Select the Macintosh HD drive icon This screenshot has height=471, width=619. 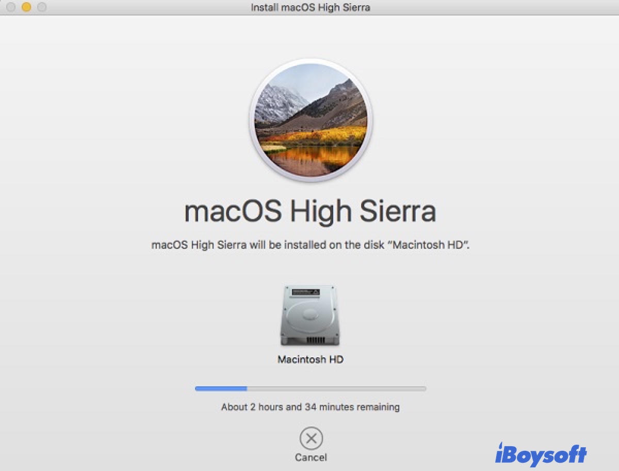point(310,315)
